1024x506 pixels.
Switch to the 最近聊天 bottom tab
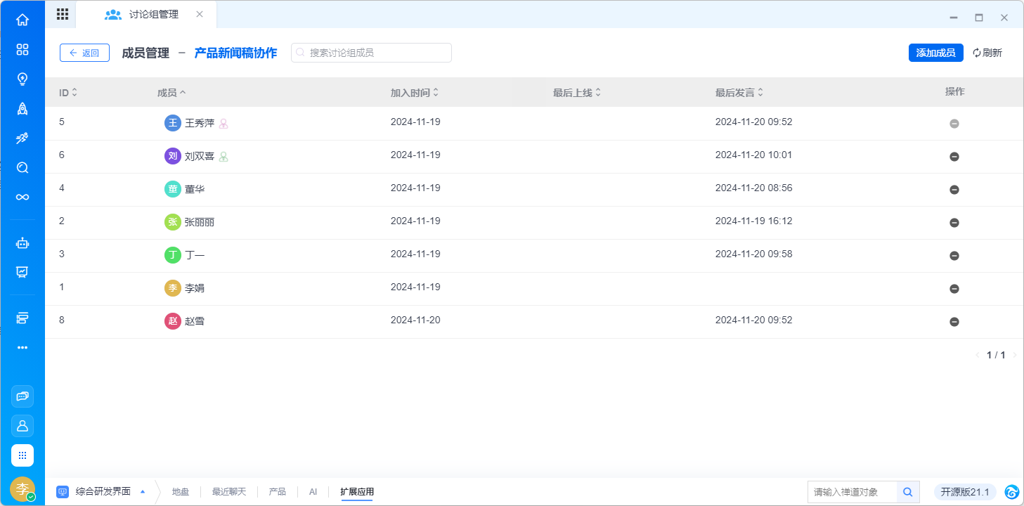tap(229, 492)
